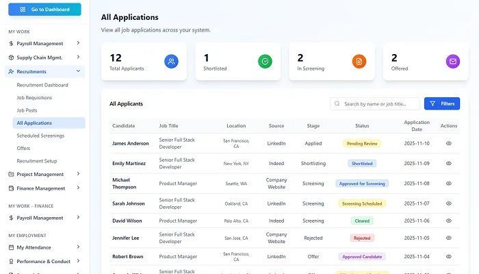Open the Filters button
Screen dimensions: 479x274
[x=441, y=103]
